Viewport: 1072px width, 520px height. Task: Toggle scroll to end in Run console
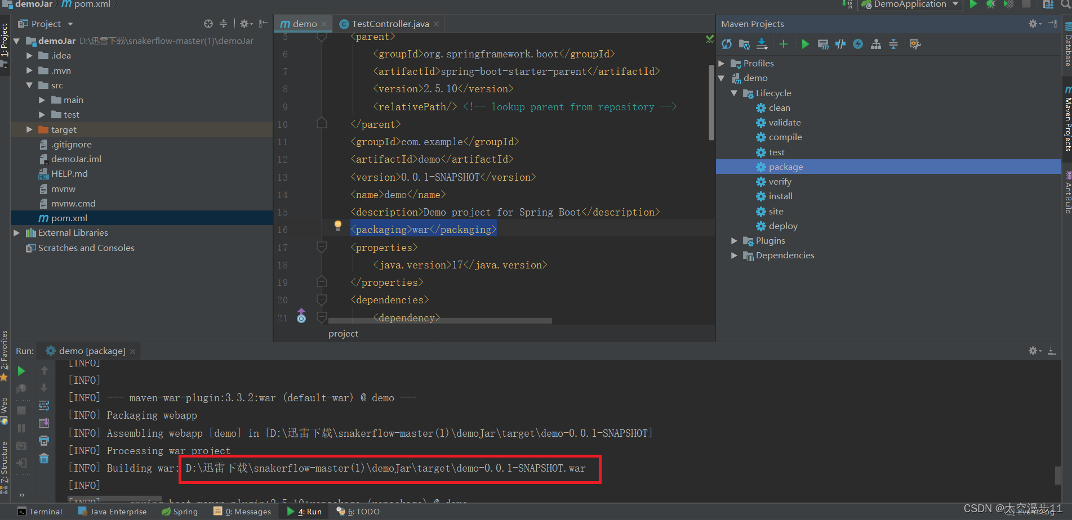pyautogui.click(x=44, y=423)
